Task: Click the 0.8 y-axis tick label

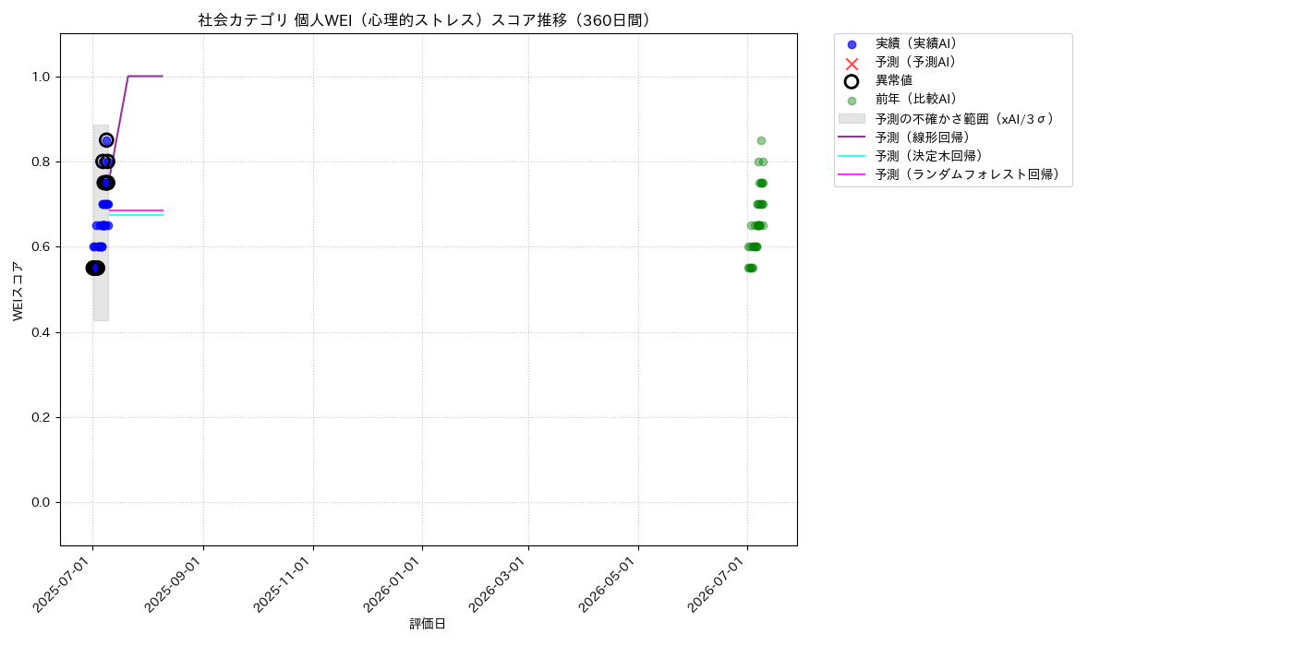Action: point(41,161)
